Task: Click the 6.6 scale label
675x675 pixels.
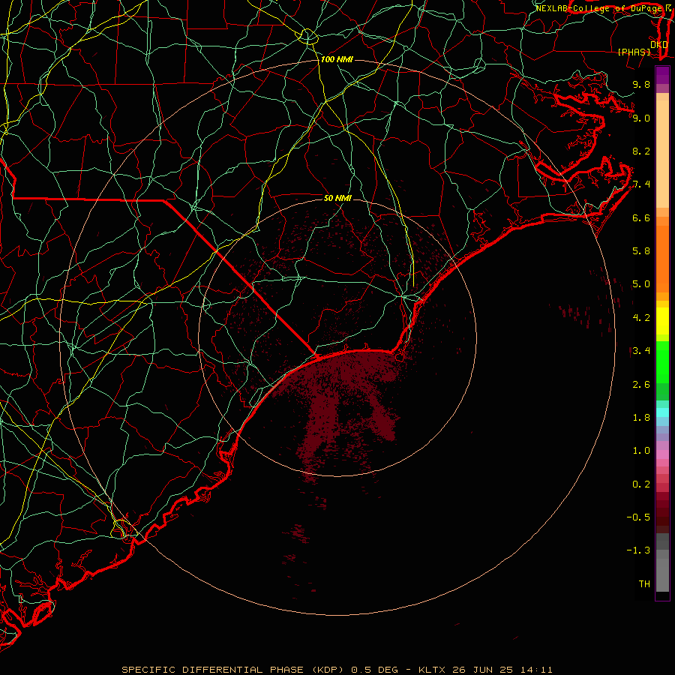Action: (x=641, y=217)
